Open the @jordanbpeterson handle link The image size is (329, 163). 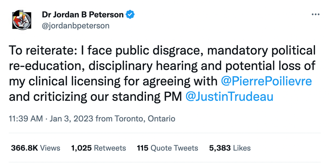[x=76, y=25]
